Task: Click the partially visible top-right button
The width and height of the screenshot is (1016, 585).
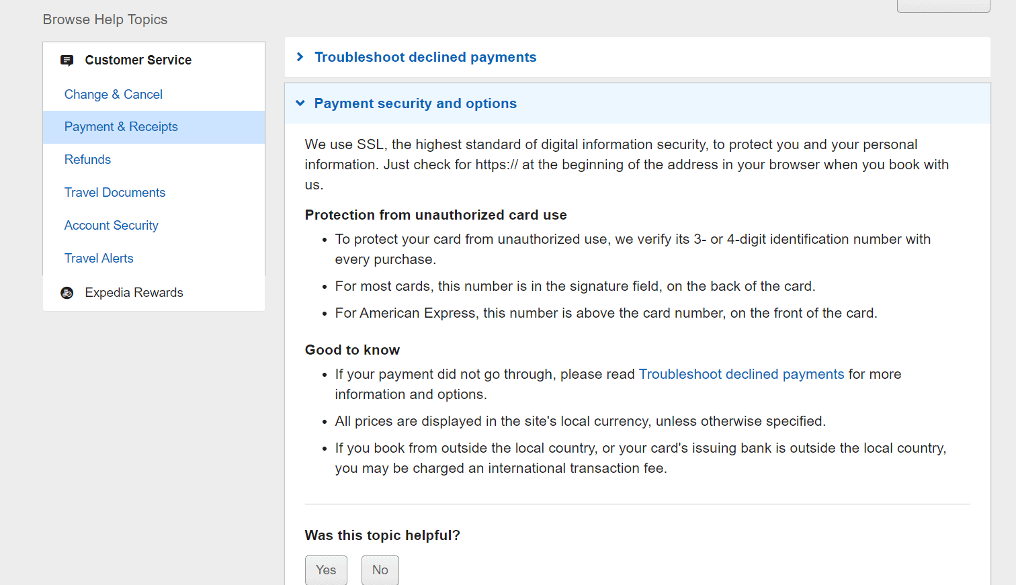Action: [x=943, y=6]
